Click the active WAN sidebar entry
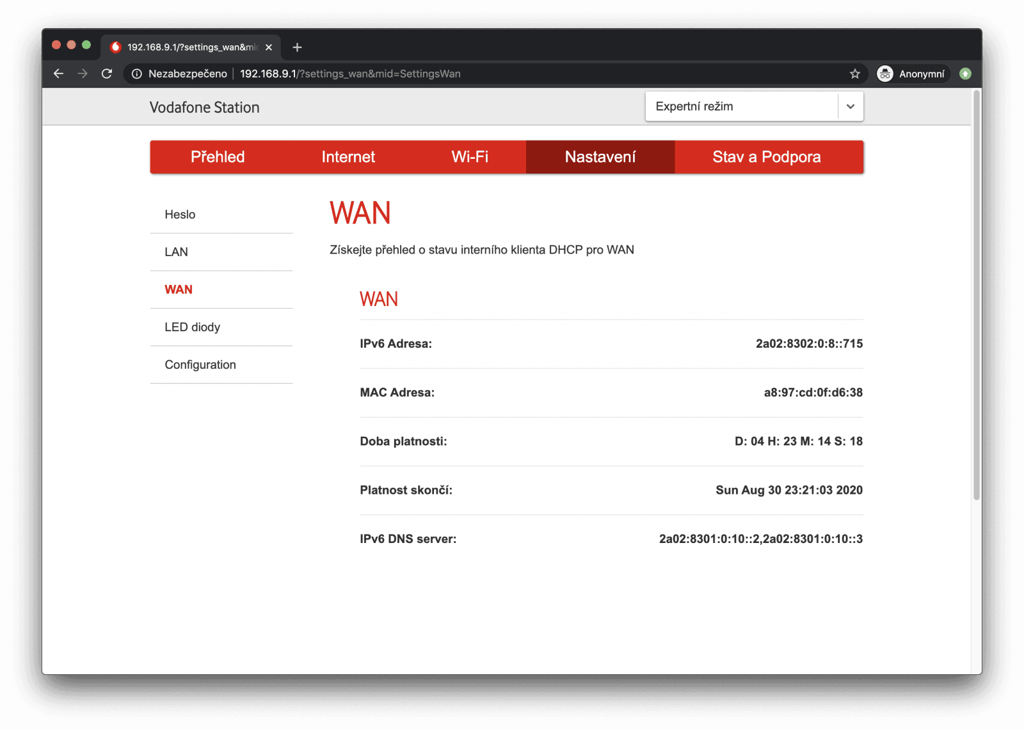1024x730 pixels. [x=179, y=289]
